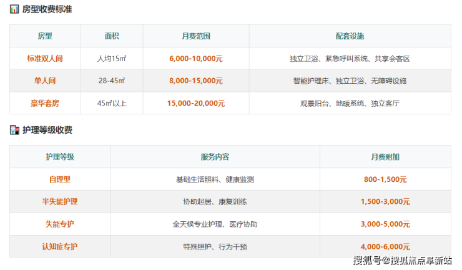462x270 pixels.
Task: Click the 面积 column header
Action: tap(111, 36)
